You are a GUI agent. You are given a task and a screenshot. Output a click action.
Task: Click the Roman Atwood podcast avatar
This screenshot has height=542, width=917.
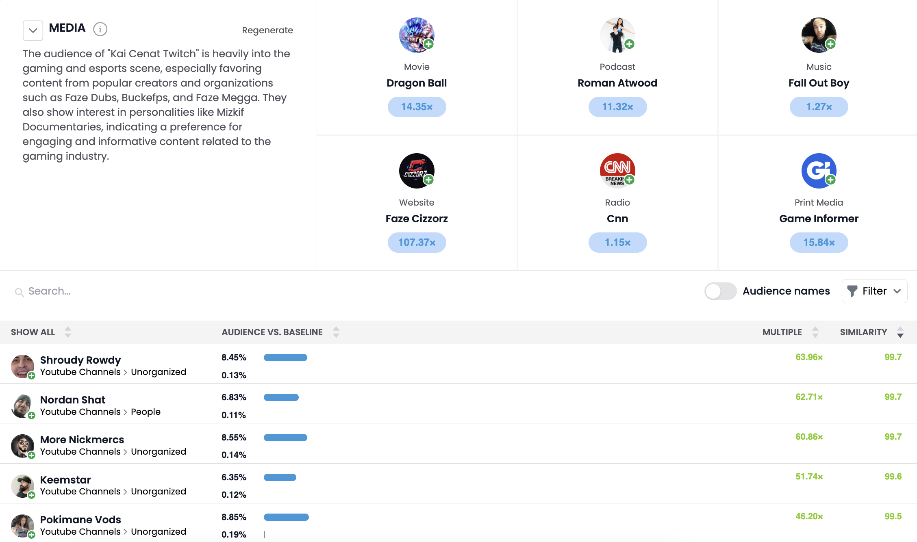pos(617,35)
